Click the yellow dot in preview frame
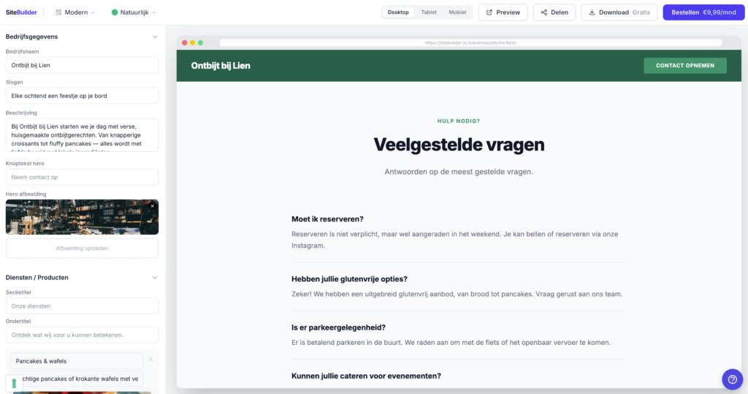This screenshot has width=748, height=394. (192, 42)
